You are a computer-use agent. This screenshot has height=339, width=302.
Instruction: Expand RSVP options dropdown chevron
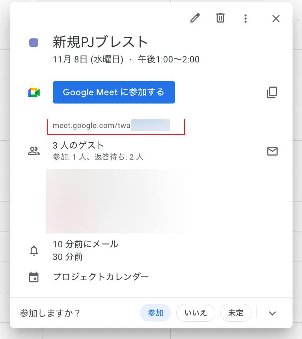coord(272,313)
